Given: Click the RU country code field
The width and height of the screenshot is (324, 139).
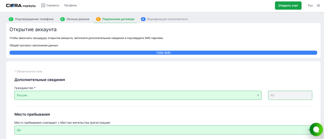Looking at the screenshot, I should [290, 95].
